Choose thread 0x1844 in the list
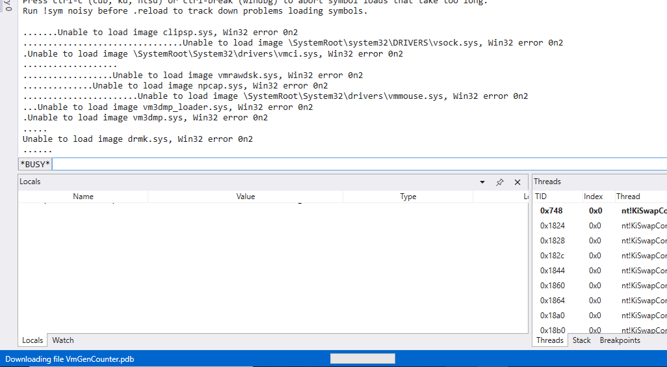667x367 pixels. point(553,271)
